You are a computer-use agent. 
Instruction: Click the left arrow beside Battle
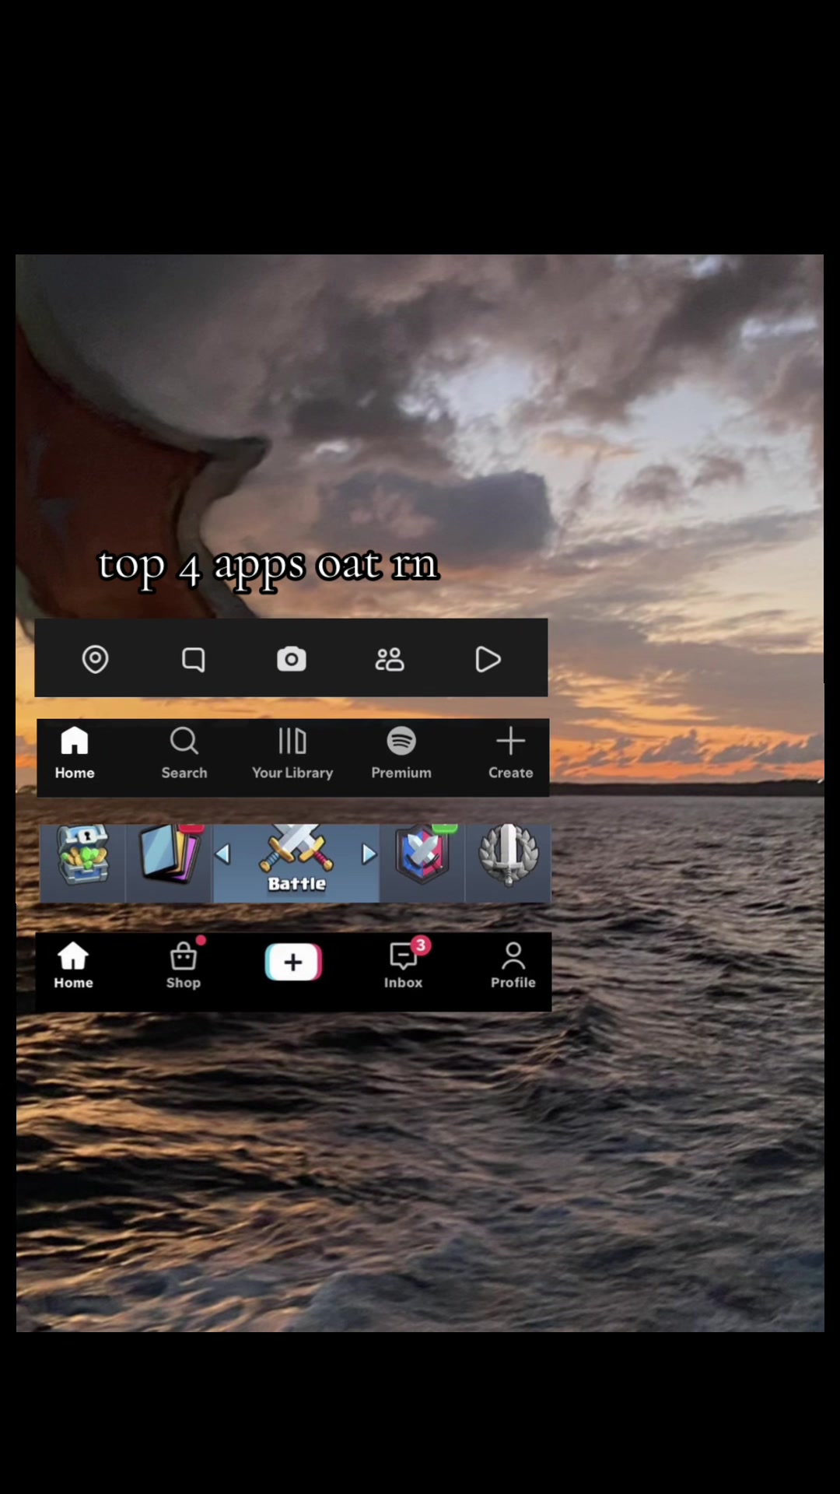223,854
